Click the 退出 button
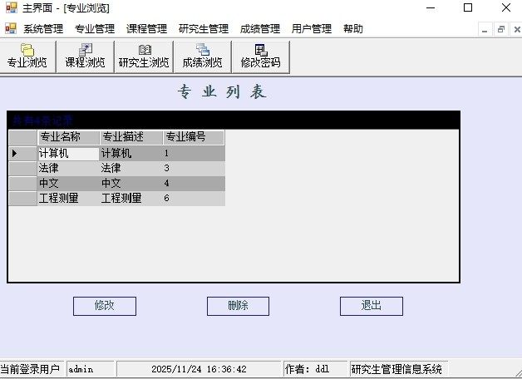 point(372,306)
